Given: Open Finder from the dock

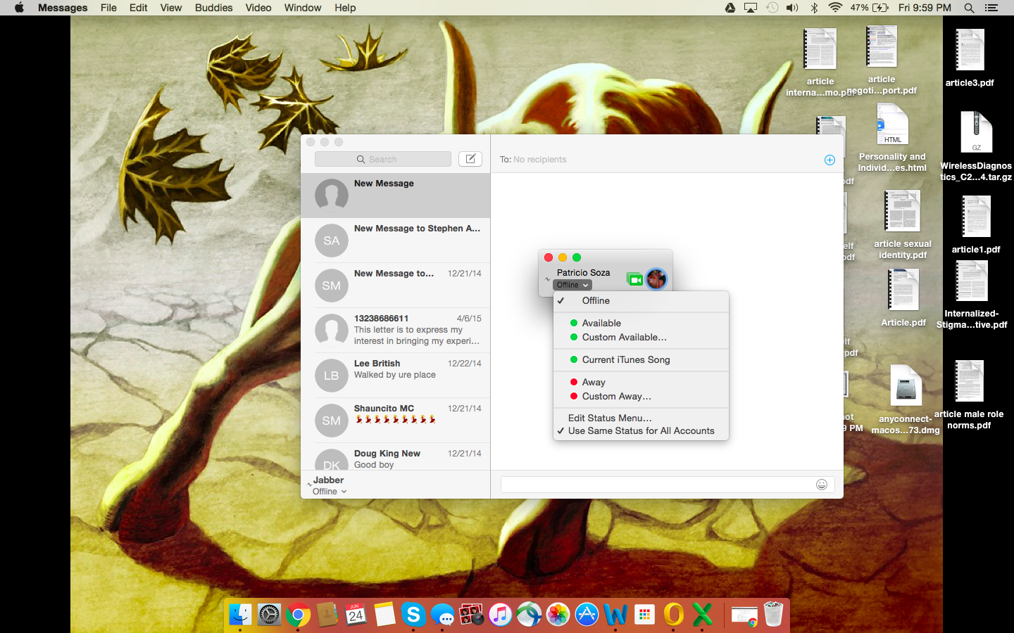Looking at the screenshot, I should tap(240, 615).
